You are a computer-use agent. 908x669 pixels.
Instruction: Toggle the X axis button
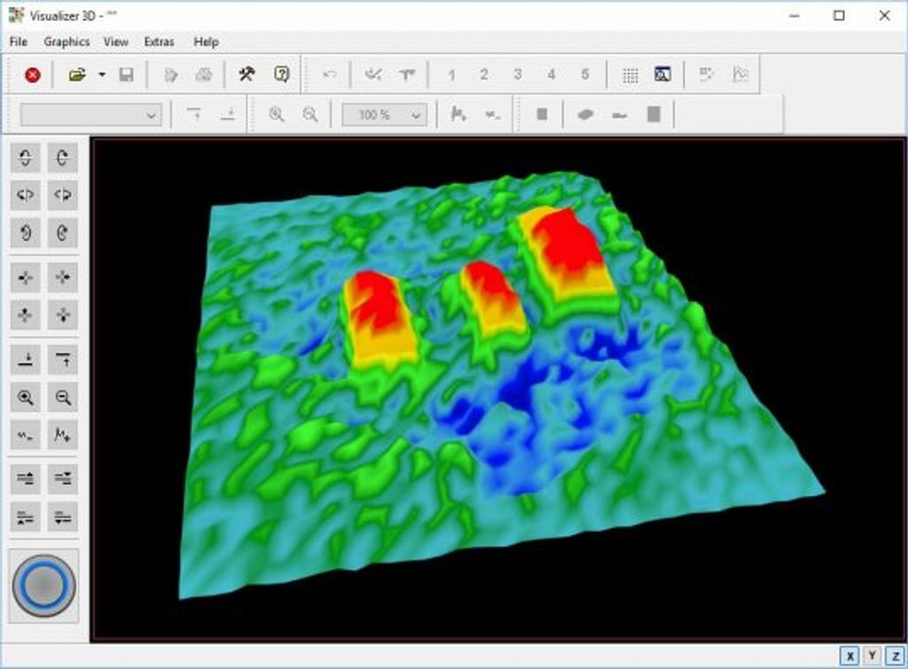[x=849, y=656]
